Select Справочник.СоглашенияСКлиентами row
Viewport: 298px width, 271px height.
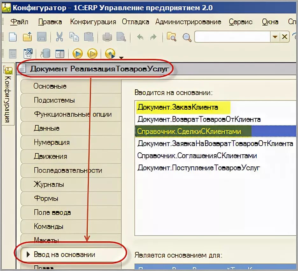point(215,156)
